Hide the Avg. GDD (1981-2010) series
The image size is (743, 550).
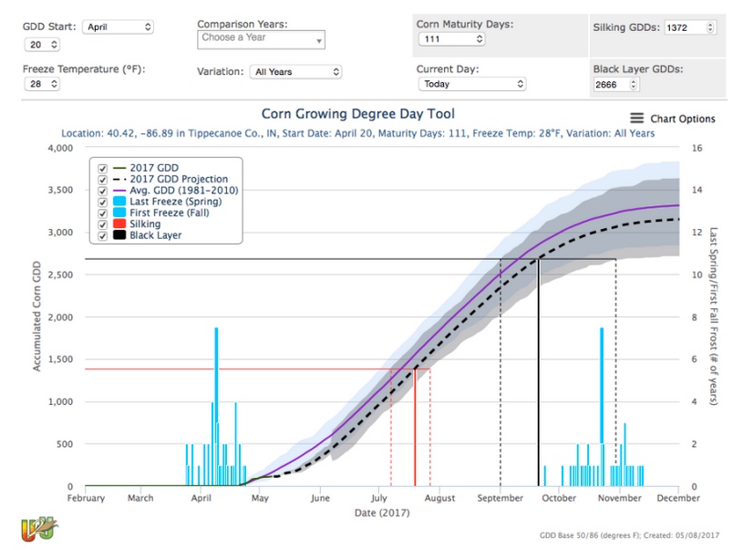click(x=102, y=190)
